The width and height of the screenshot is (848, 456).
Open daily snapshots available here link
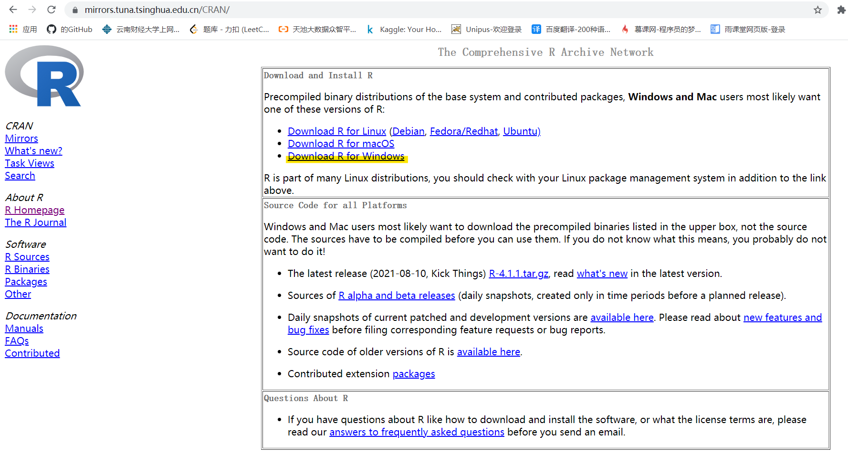[622, 318]
